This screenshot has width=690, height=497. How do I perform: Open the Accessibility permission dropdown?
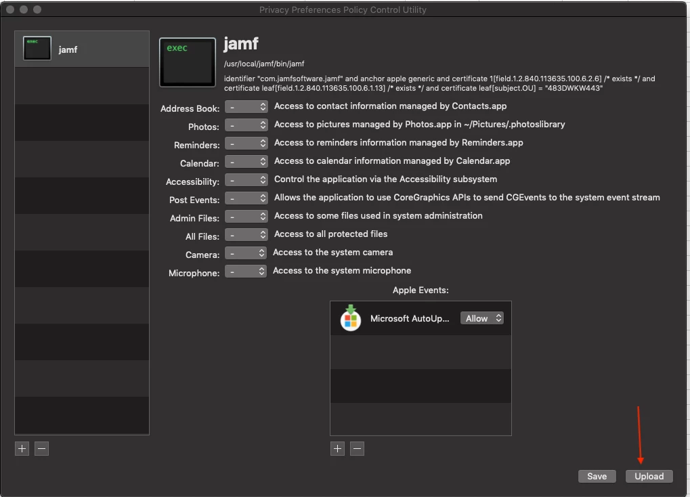pos(246,179)
